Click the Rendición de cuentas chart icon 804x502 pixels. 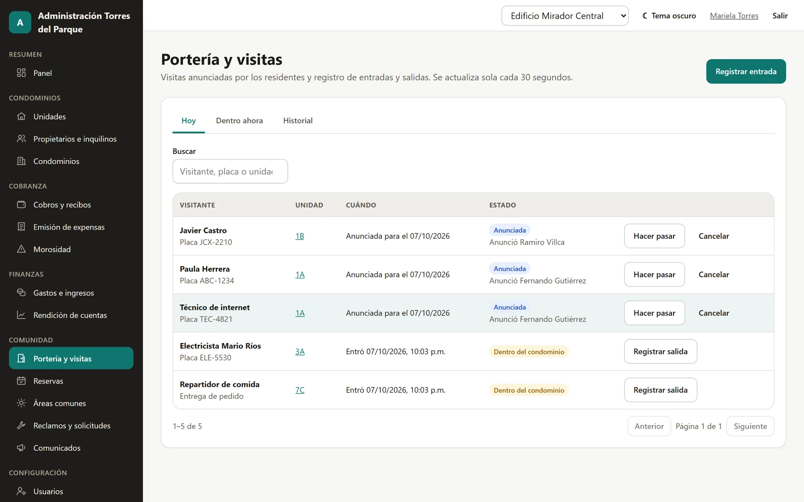[x=21, y=315]
